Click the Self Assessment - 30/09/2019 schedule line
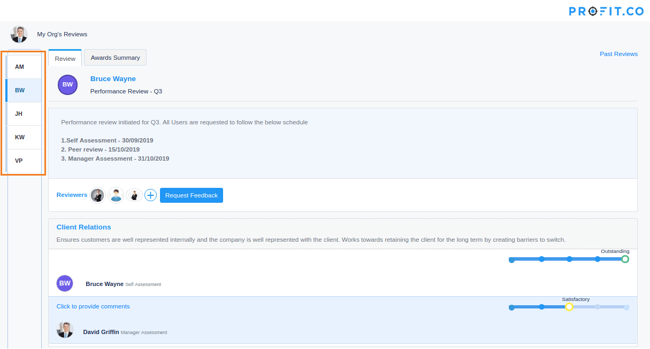The width and height of the screenshot is (650, 349). tap(107, 140)
